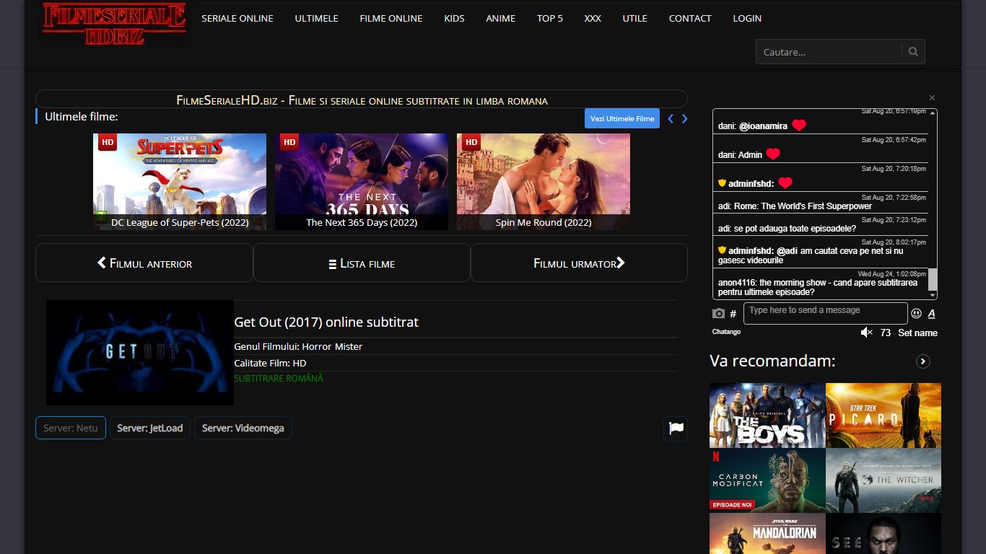The width and height of the screenshot is (986, 554).
Task: Open the Star Trek Picard recommendation
Action: tap(884, 415)
